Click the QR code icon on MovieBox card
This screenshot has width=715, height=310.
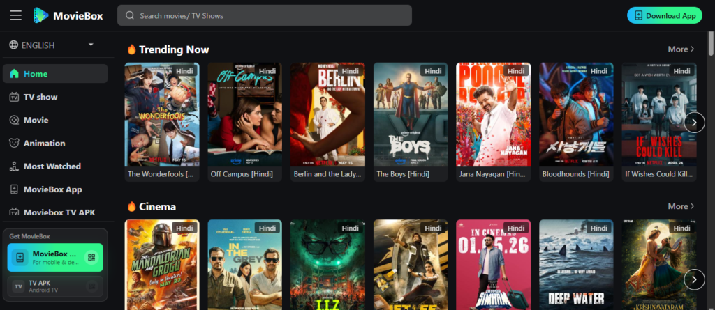point(91,257)
